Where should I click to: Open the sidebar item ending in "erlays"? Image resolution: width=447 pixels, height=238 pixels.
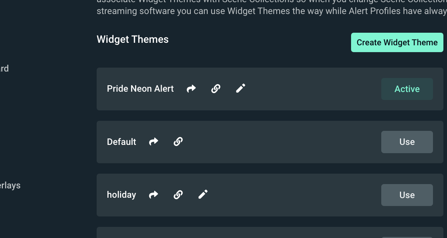click(10, 186)
